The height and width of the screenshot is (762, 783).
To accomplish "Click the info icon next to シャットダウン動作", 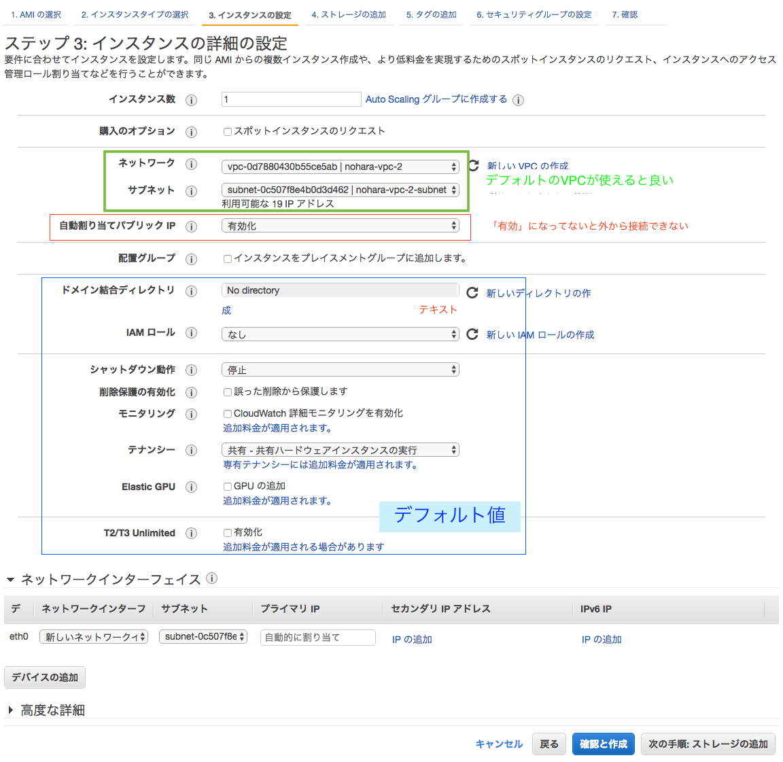I will [x=191, y=370].
